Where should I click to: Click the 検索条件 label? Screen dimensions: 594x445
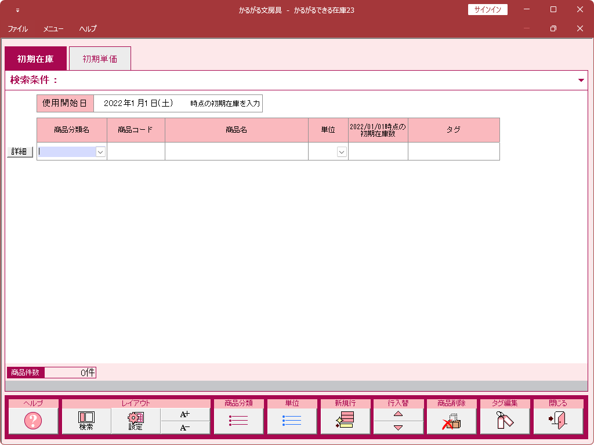(x=34, y=80)
